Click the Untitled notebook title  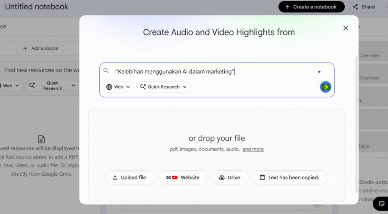pyautogui.click(x=37, y=7)
